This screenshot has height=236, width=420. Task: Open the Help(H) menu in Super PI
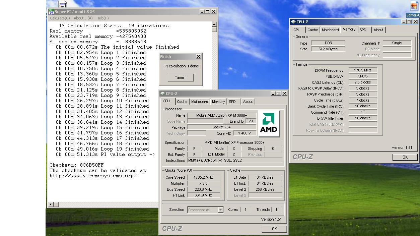[x=102, y=18]
